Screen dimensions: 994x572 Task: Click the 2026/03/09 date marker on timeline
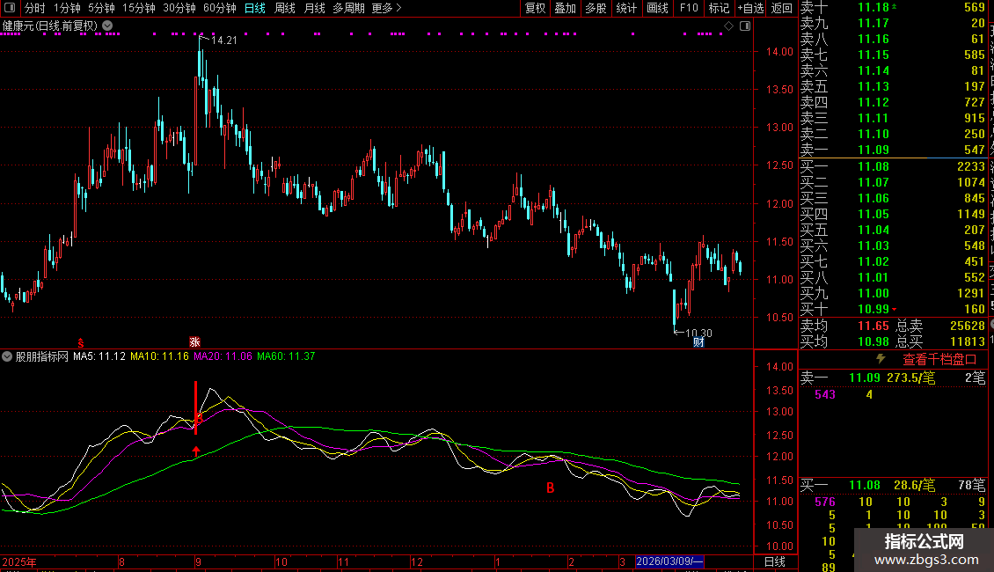click(x=669, y=561)
